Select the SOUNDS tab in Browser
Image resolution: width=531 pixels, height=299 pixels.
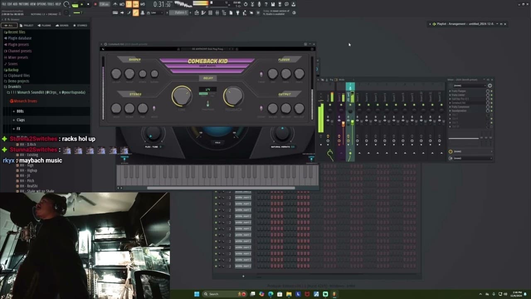62,25
